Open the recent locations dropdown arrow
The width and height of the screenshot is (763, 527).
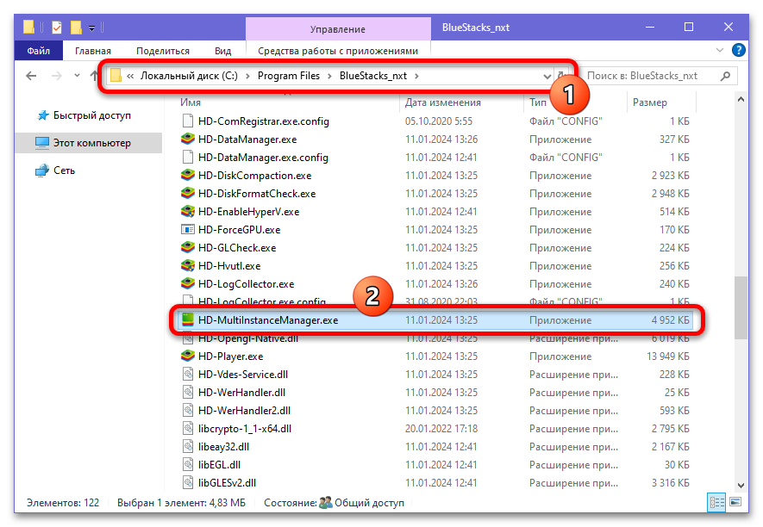(x=77, y=76)
